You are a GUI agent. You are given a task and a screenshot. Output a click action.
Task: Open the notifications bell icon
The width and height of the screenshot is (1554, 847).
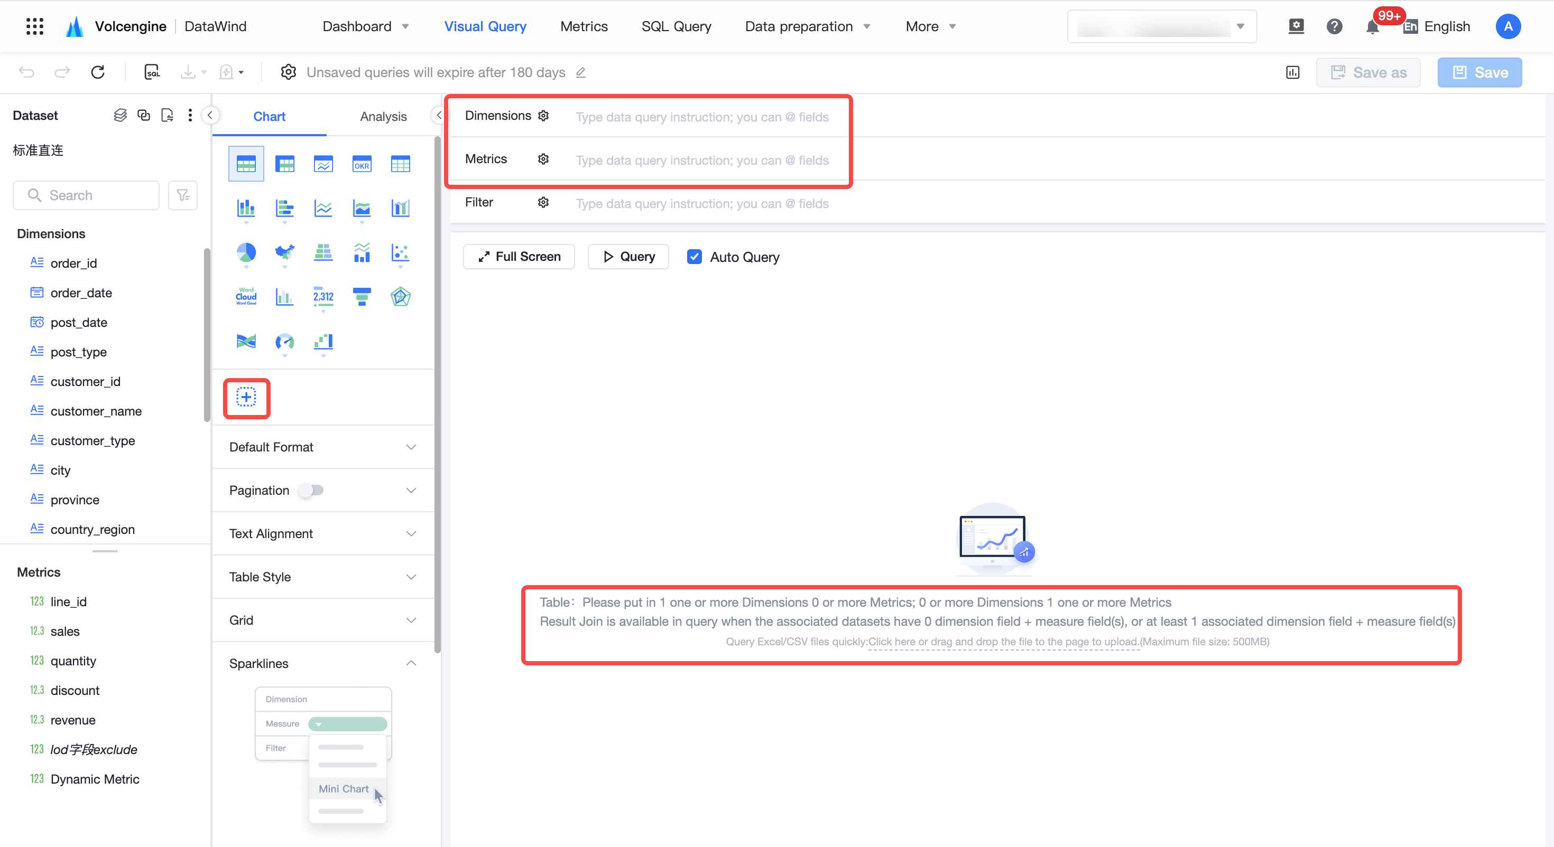(1372, 26)
